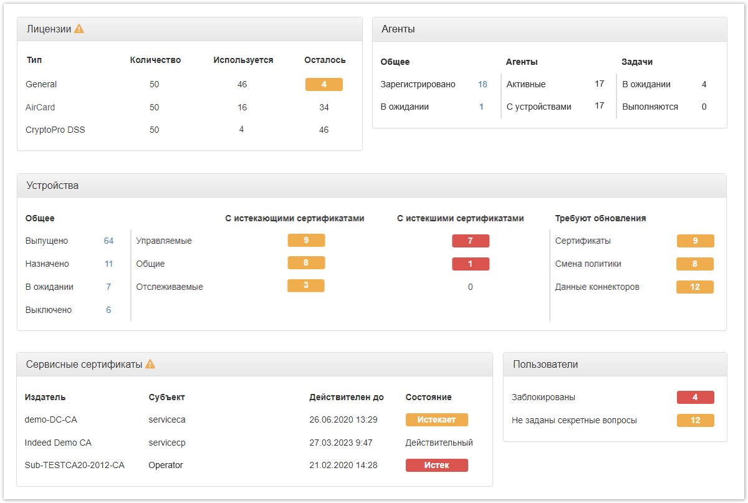Open the agents В ожидании count link
Image resolution: width=748 pixels, height=503 pixels.
tap(481, 107)
